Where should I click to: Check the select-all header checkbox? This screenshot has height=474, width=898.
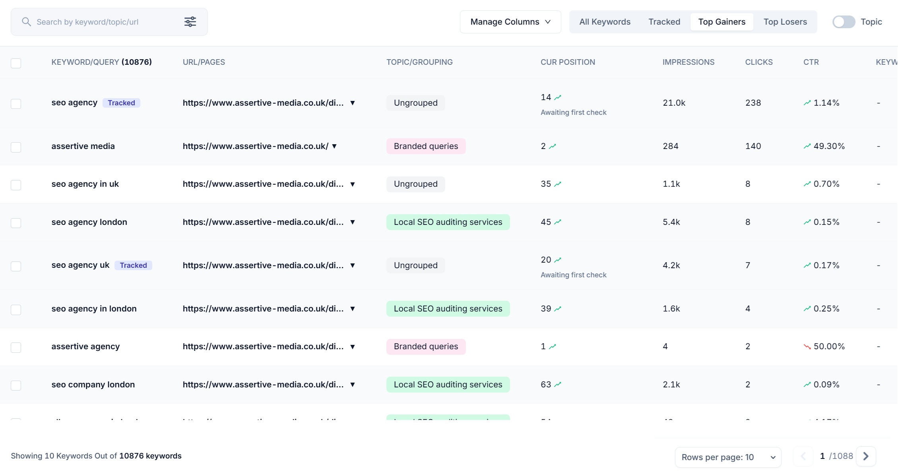click(16, 63)
